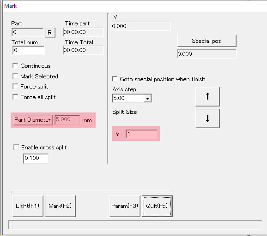Check the Force all split option
Viewport: 267px width, 236px height.
(15, 97)
